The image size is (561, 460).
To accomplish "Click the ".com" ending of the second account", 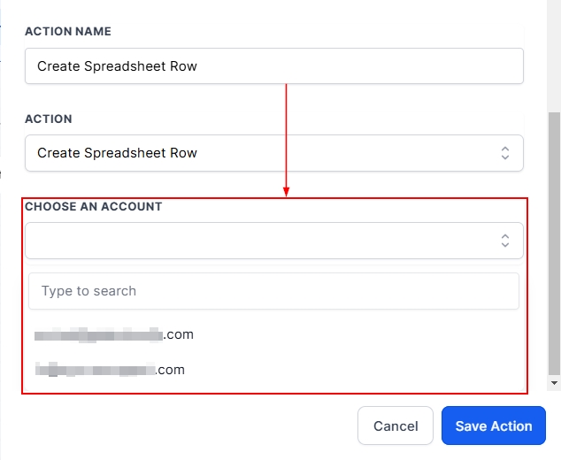I will tap(171, 370).
